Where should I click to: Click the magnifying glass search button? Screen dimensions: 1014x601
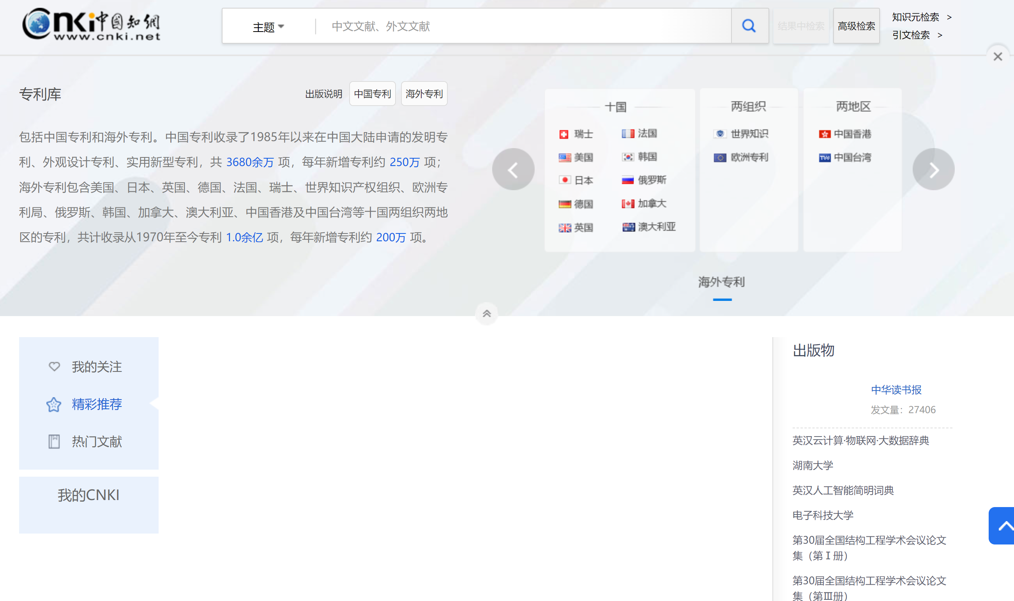(749, 26)
